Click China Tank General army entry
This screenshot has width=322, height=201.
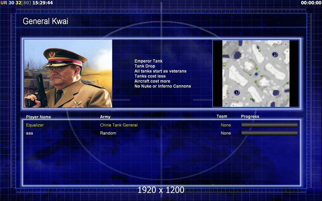point(119,125)
